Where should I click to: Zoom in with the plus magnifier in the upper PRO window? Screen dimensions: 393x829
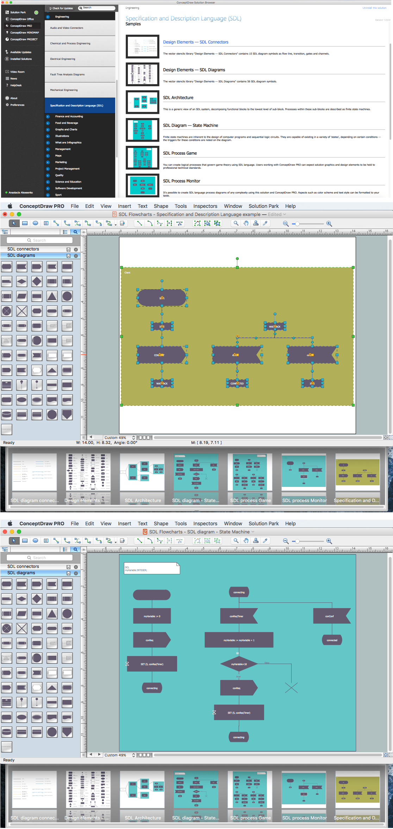click(329, 224)
